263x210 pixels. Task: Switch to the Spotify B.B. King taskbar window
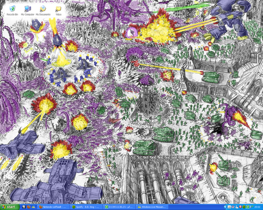[86, 207]
